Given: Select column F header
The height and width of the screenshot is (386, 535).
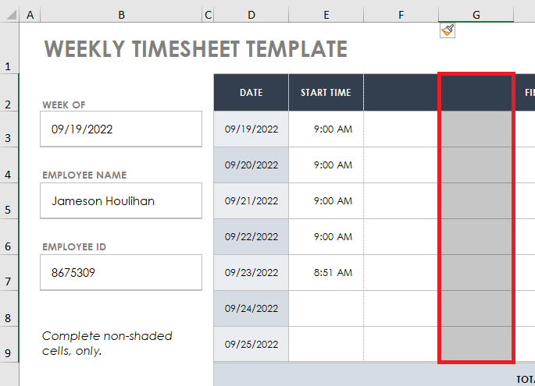Looking at the screenshot, I should pos(401,15).
